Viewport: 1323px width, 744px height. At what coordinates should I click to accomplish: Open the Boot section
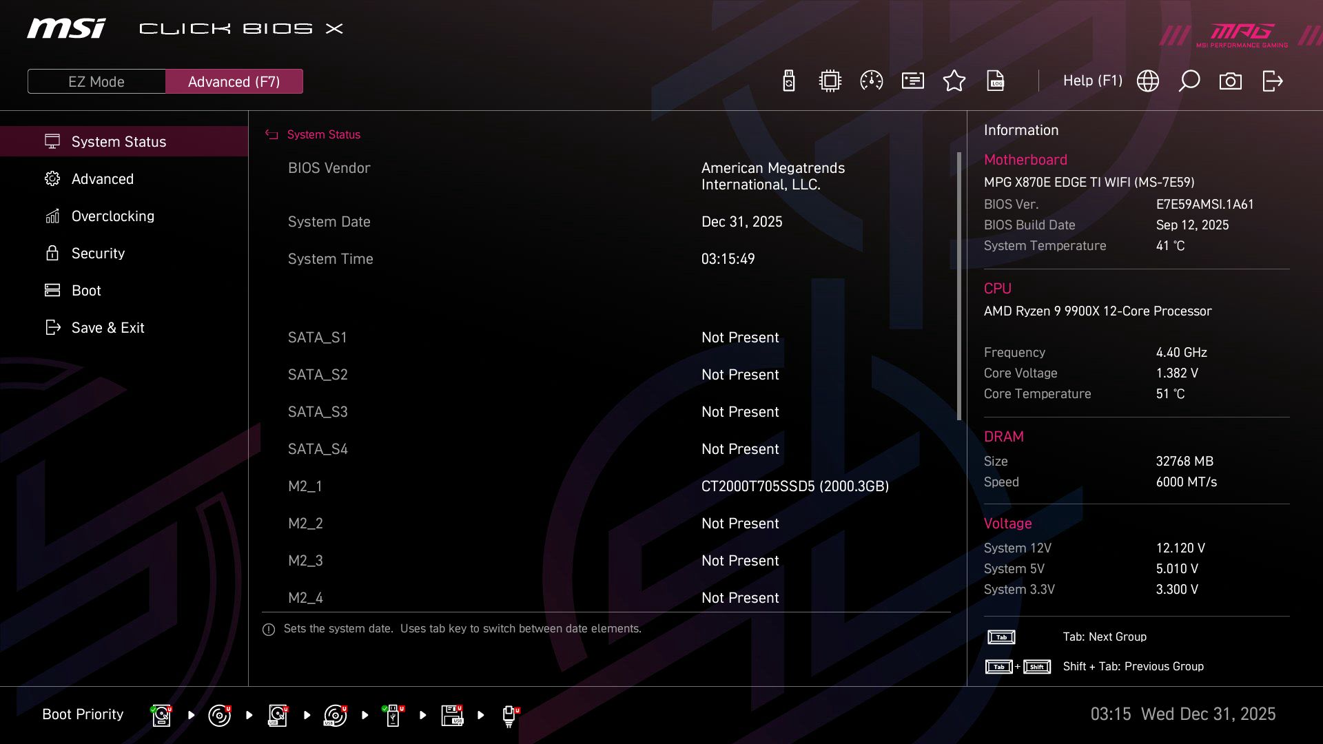85,290
